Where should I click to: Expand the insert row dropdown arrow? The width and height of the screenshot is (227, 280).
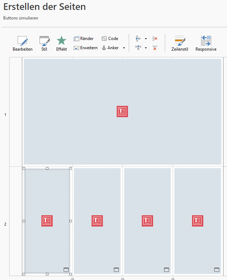(x=146, y=39)
